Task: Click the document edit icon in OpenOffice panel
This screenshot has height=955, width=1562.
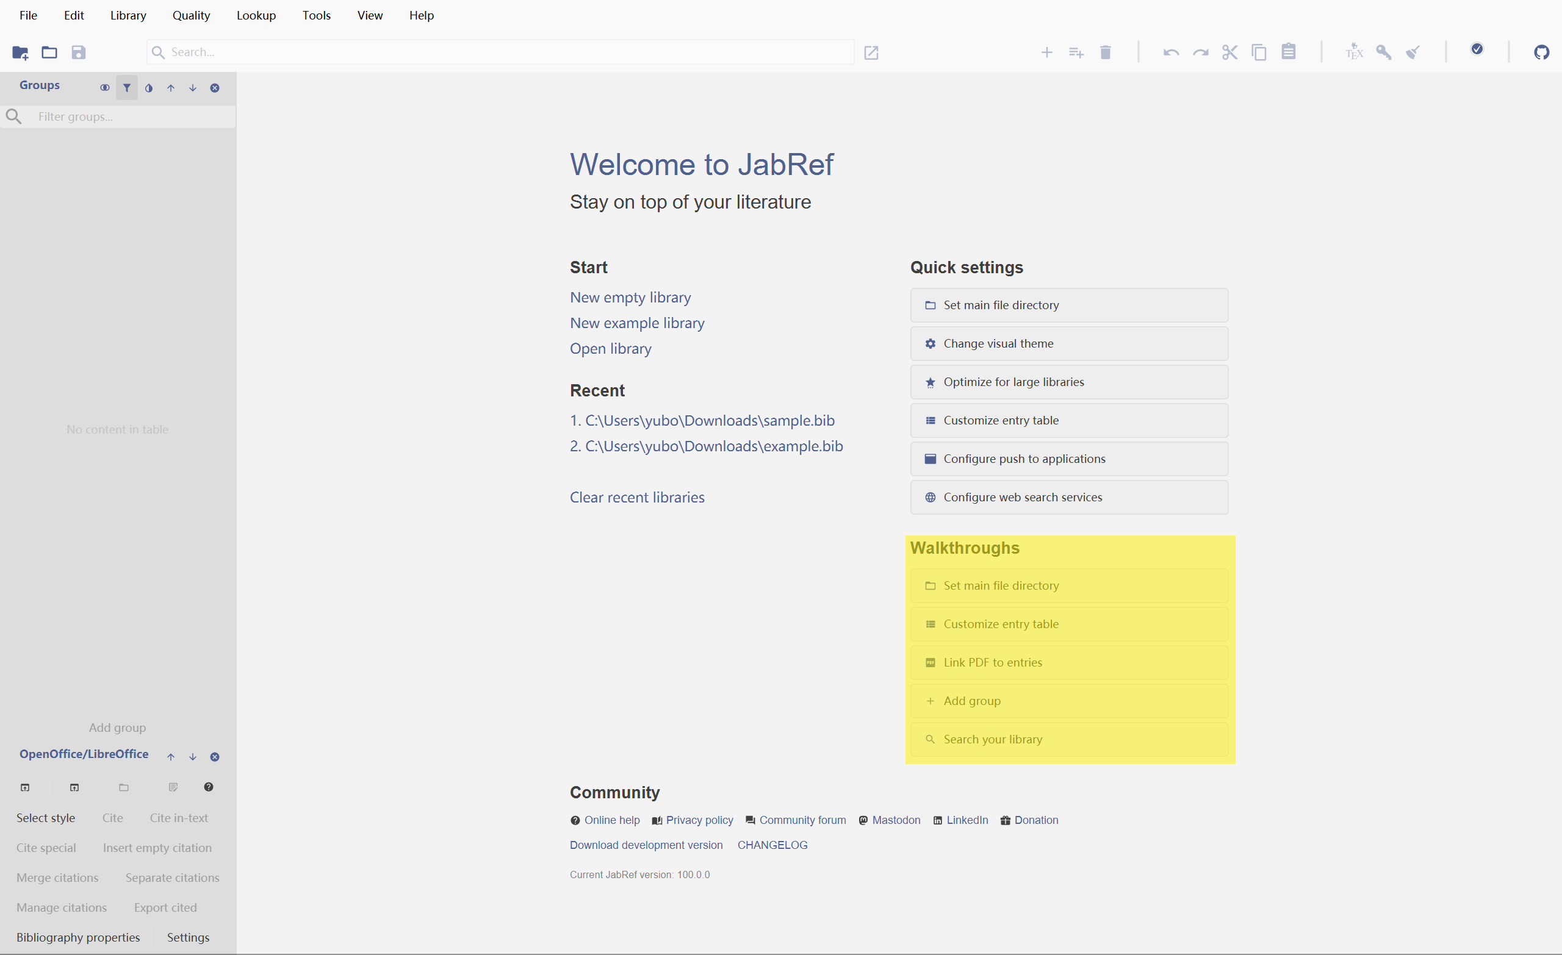Action: 173,788
